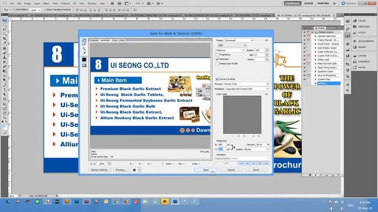Screen dimensions: 378x212
Task: Select the Hand tool in Save for Web dialog
Action: [84, 41]
